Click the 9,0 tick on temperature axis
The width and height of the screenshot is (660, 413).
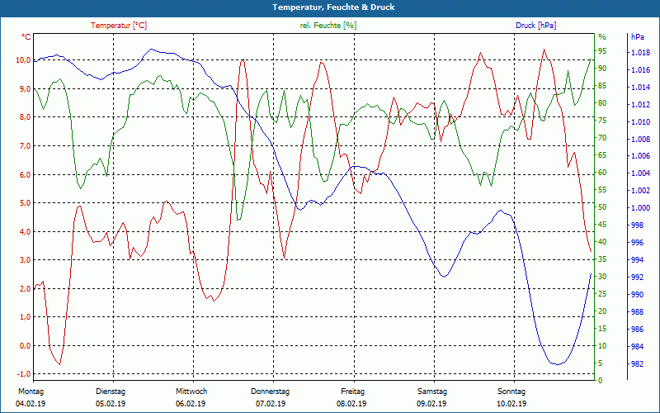coord(25,89)
